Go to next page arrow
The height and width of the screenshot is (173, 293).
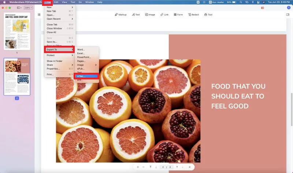[182, 167]
